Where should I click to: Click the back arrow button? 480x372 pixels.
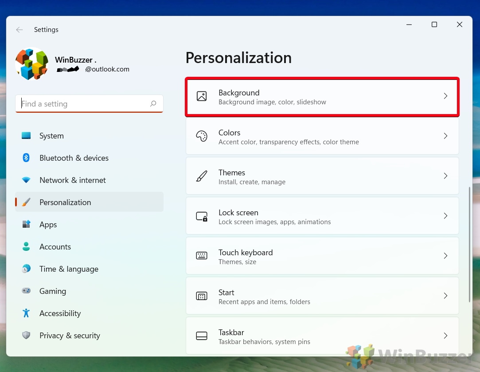[x=20, y=30]
